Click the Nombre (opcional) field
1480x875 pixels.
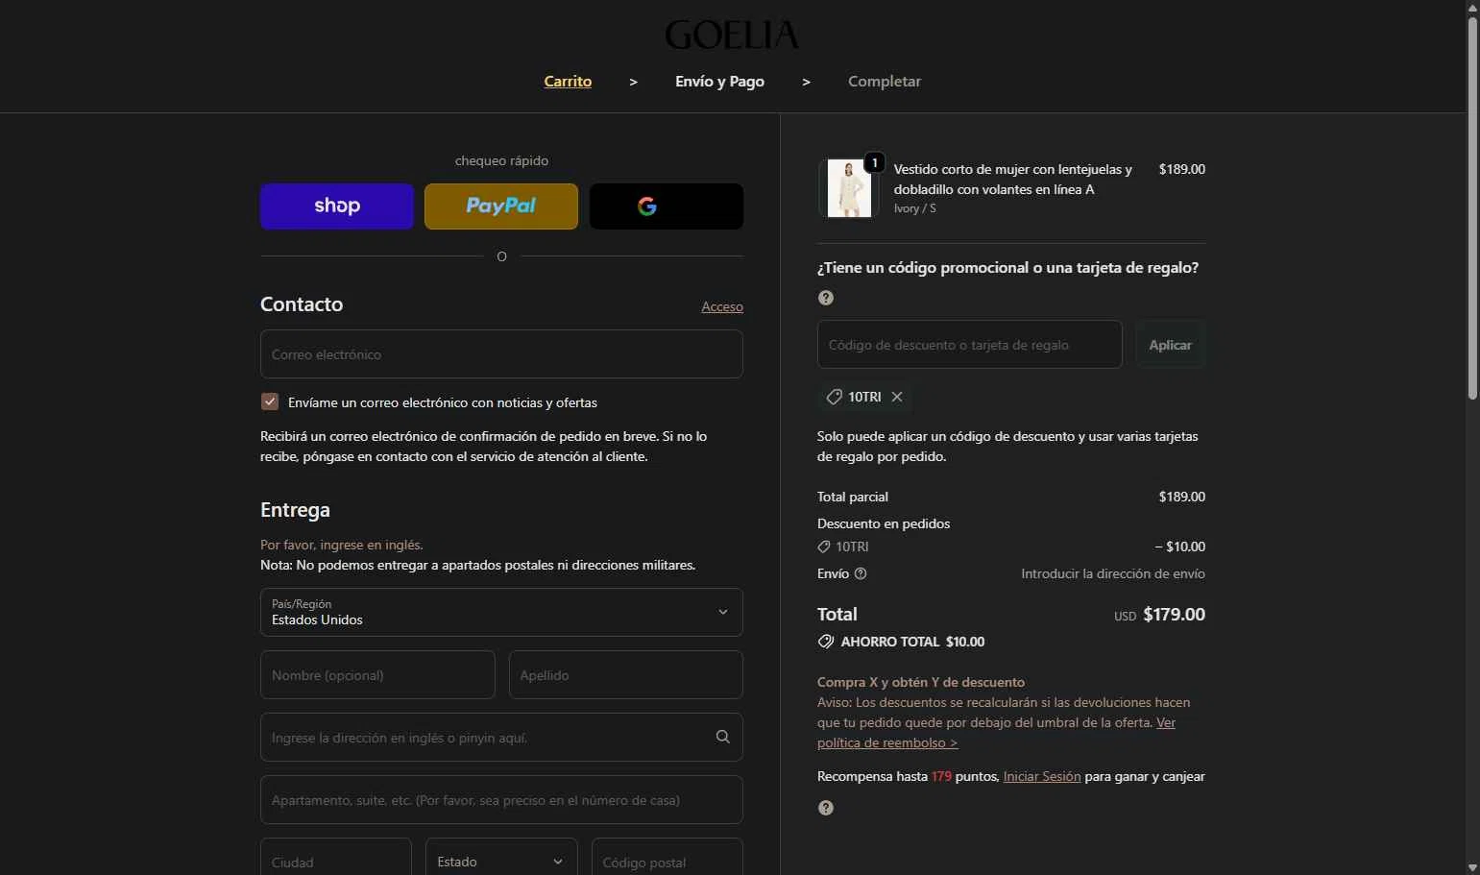click(377, 675)
